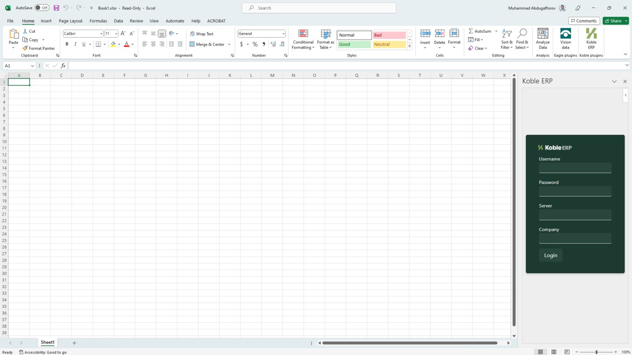Click Decrease Indent icon
The height and width of the screenshot is (355, 632).
[x=171, y=44]
